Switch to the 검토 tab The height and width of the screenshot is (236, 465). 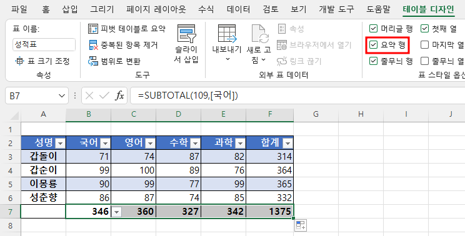pyautogui.click(x=271, y=9)
